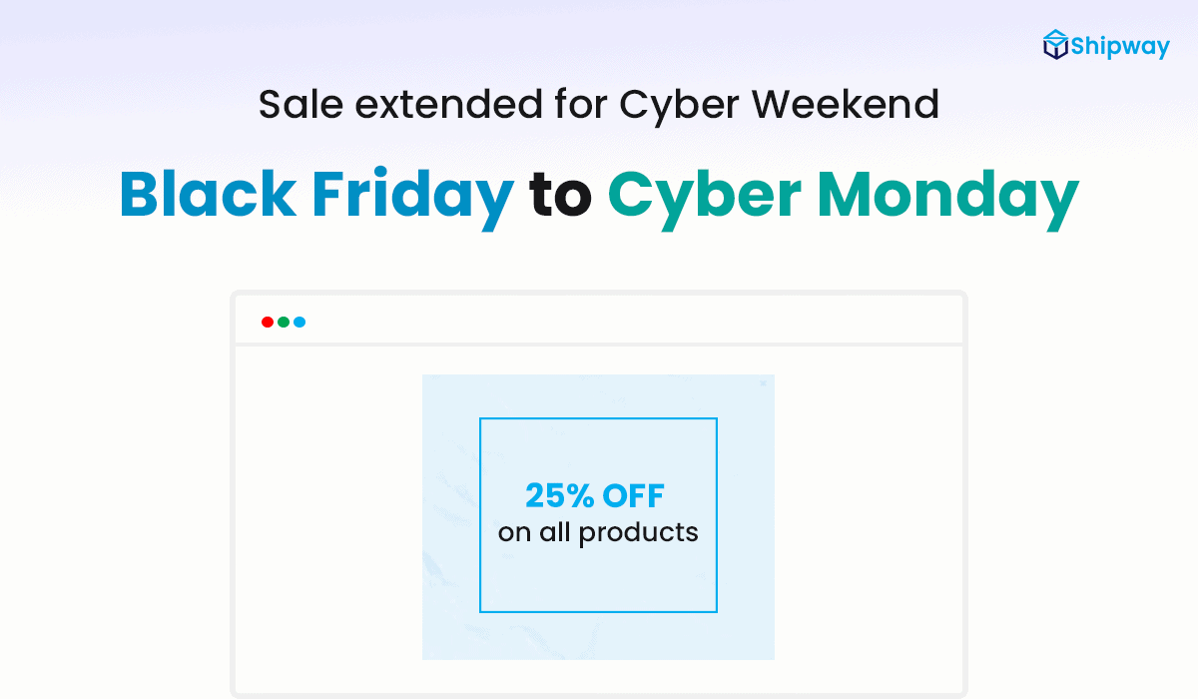The width and height of the screenshot is (1198, 699).
Task: Click the Shipway box logo icon
Action: tap(1056, 45)
